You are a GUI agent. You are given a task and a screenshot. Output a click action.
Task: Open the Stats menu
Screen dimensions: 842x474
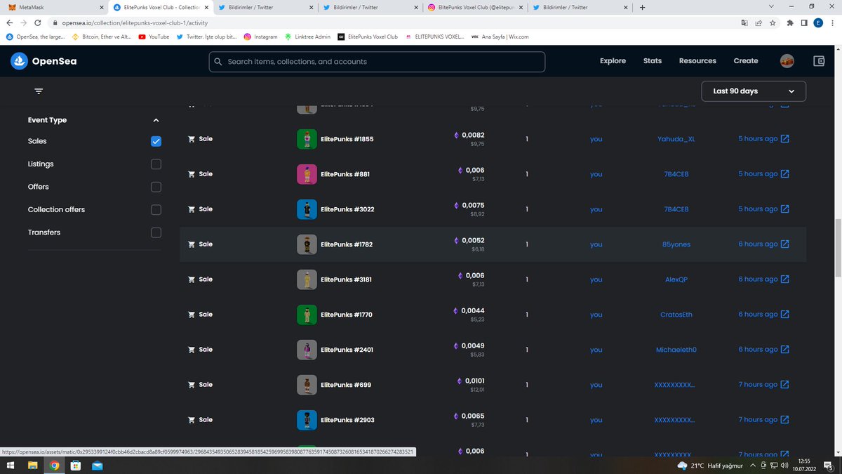[653, 61]
